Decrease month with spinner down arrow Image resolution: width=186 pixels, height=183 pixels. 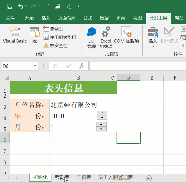[x=101, y=129]
